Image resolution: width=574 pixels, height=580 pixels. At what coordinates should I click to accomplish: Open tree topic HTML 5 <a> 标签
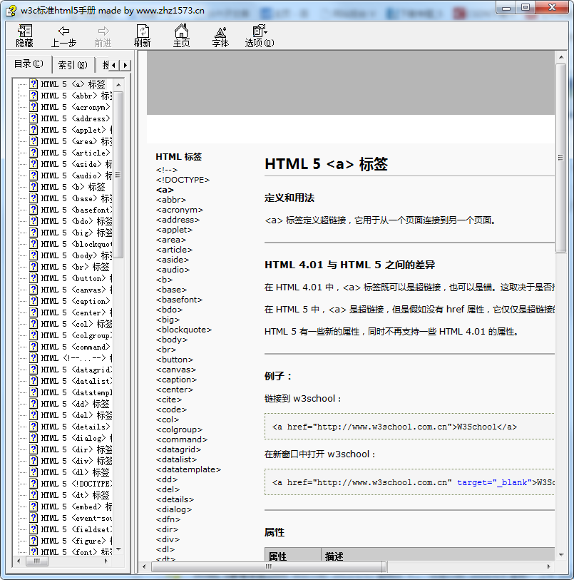(73, 84)
